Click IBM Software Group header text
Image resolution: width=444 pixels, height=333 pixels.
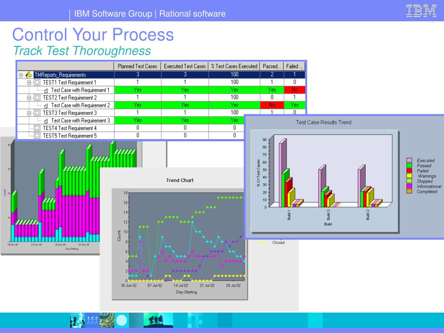pos(113,13)
